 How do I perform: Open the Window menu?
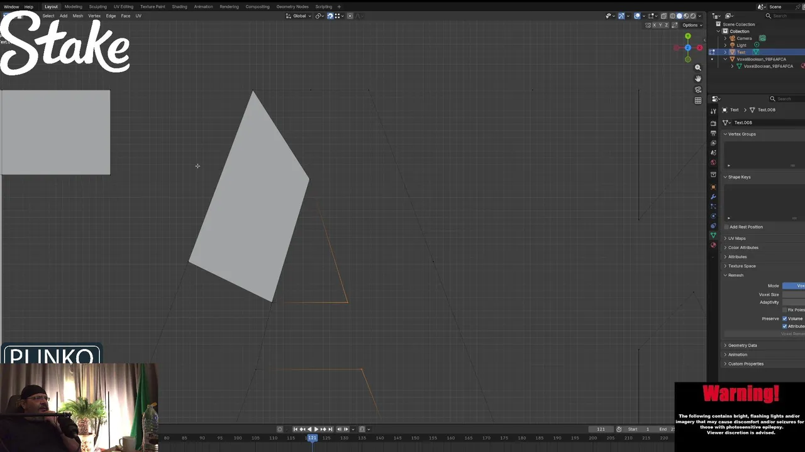tap(11, 6)
